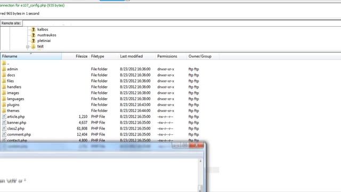Select the images folder name
This screenshot has height=192, width=341.
coord(13,93)
